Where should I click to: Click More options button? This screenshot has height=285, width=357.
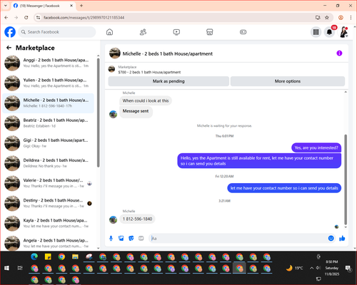click(x=288, y=81)
